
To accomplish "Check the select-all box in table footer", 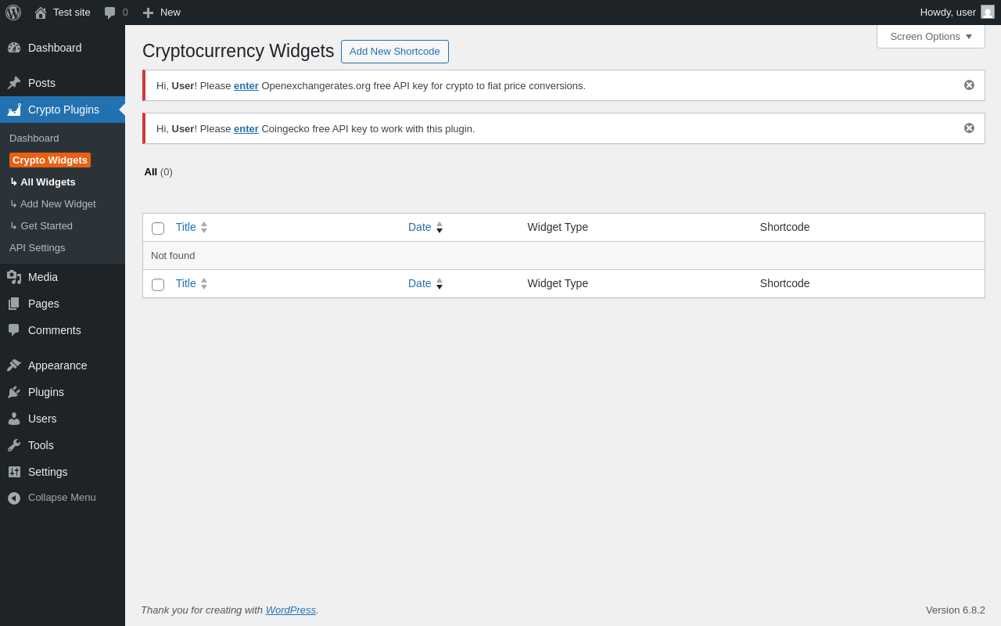I will [x=158, y=285].
